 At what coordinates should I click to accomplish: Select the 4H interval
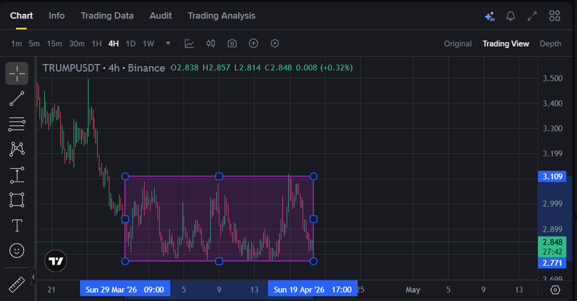point(114,44)
